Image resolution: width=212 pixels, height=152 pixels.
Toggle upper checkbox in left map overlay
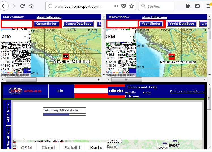coord(7,44)
